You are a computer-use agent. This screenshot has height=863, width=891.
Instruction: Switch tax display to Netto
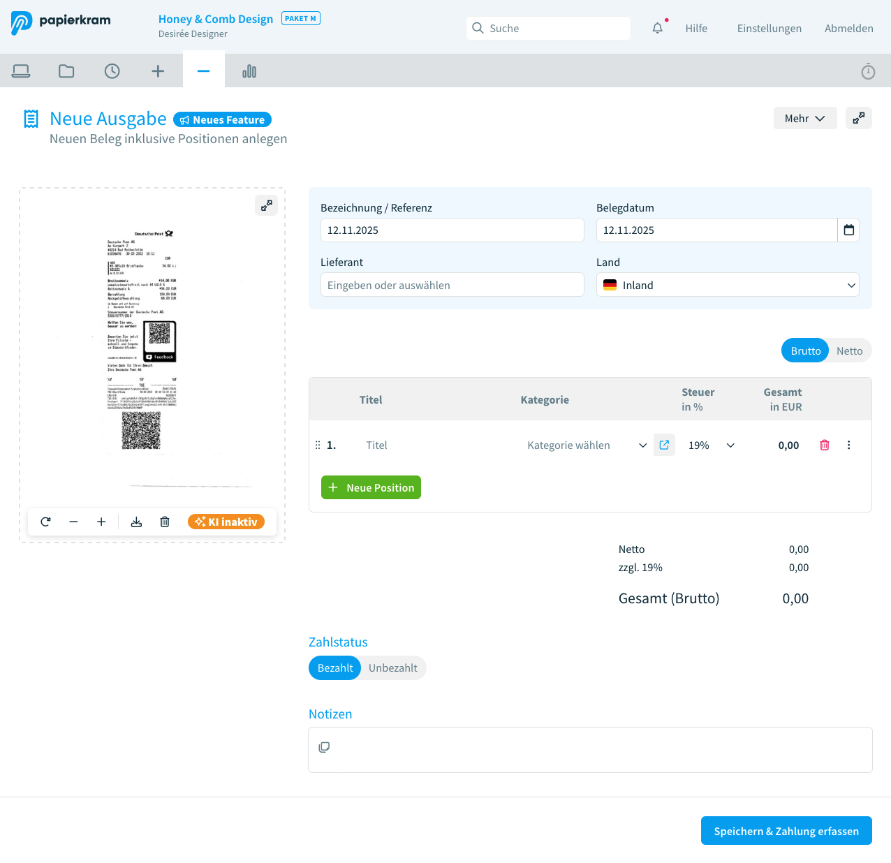[x=849, y=351]
